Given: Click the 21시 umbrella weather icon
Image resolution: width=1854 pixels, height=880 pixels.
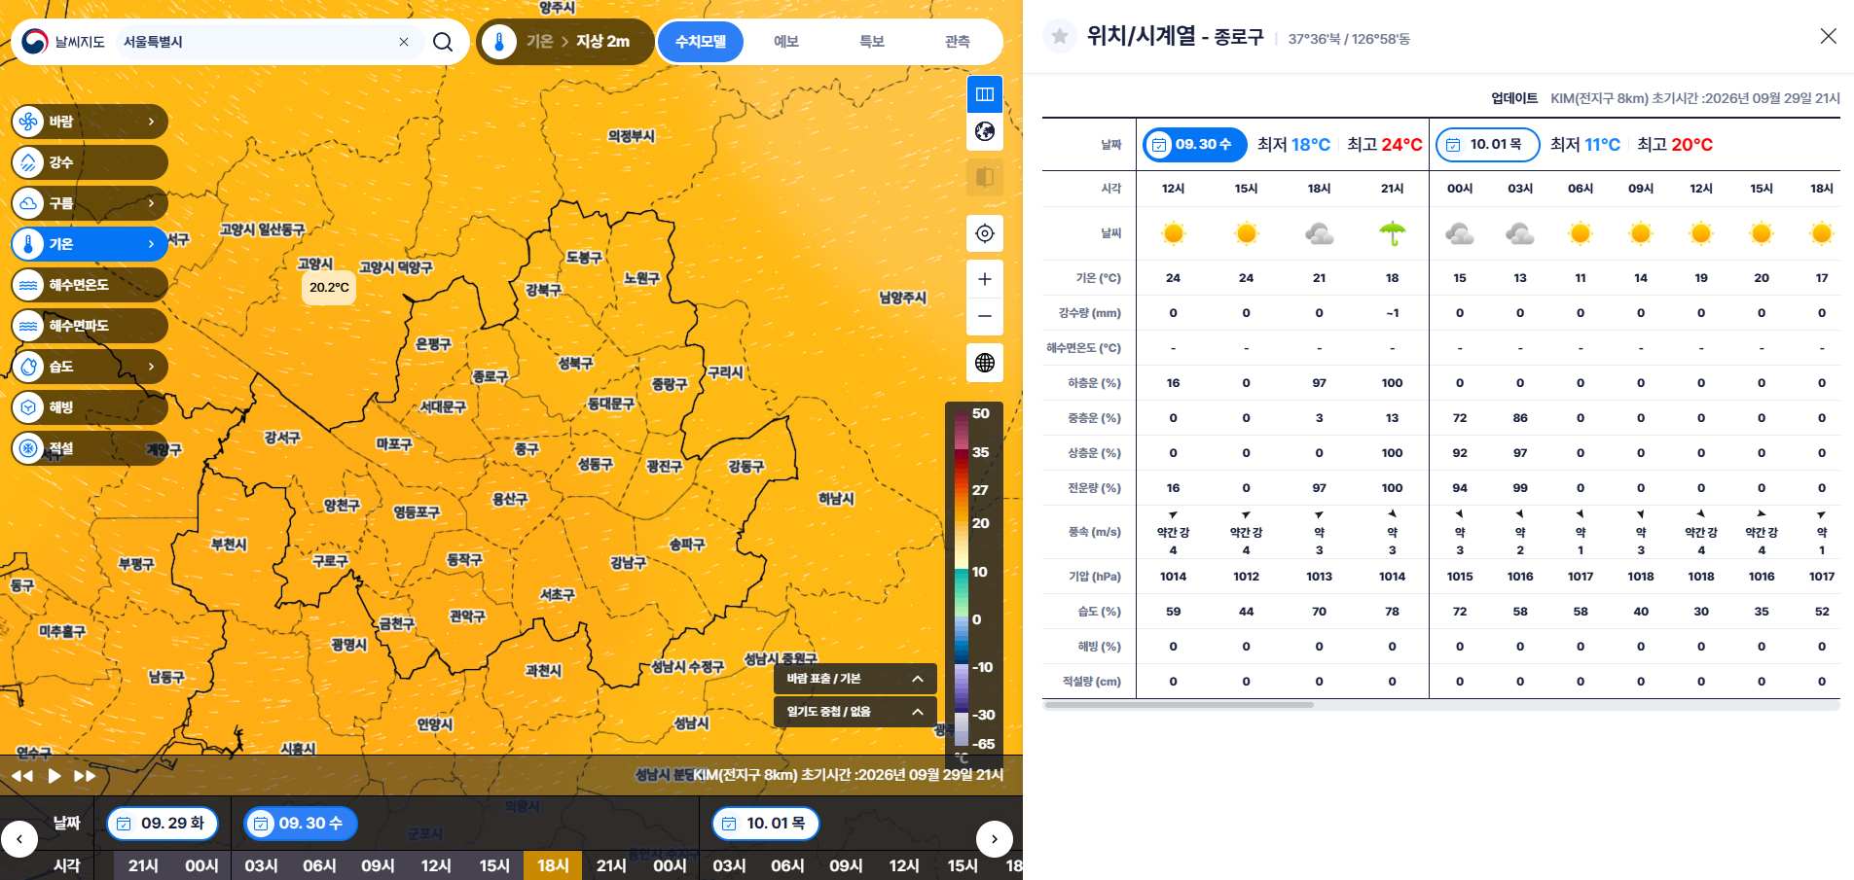Looking at the screenshot, I should point(1393,233).
